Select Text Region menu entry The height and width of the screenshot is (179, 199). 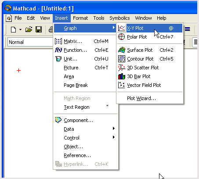[x=85, y=107]
